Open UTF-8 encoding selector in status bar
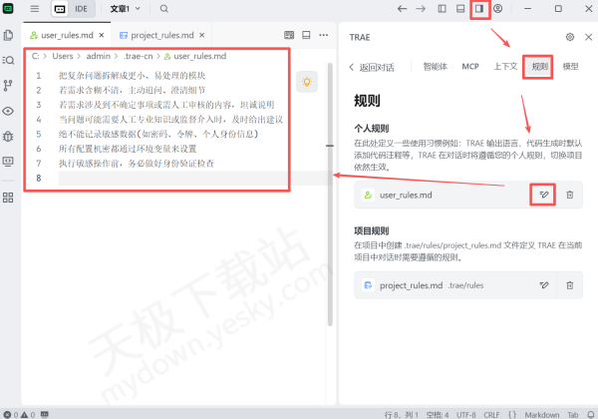Viewport: 598px width, 419px height. pos(465,412)
